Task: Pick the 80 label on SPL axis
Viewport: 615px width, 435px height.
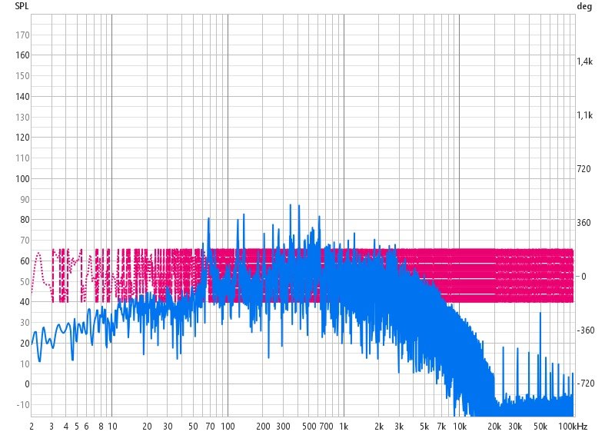Action: pyautogui.click(x=25, y=220)
